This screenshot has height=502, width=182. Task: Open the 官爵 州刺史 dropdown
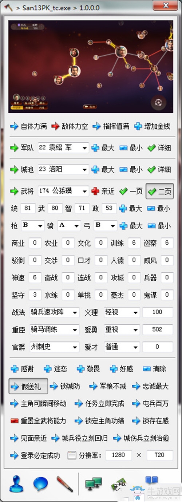tap(55, 347)
